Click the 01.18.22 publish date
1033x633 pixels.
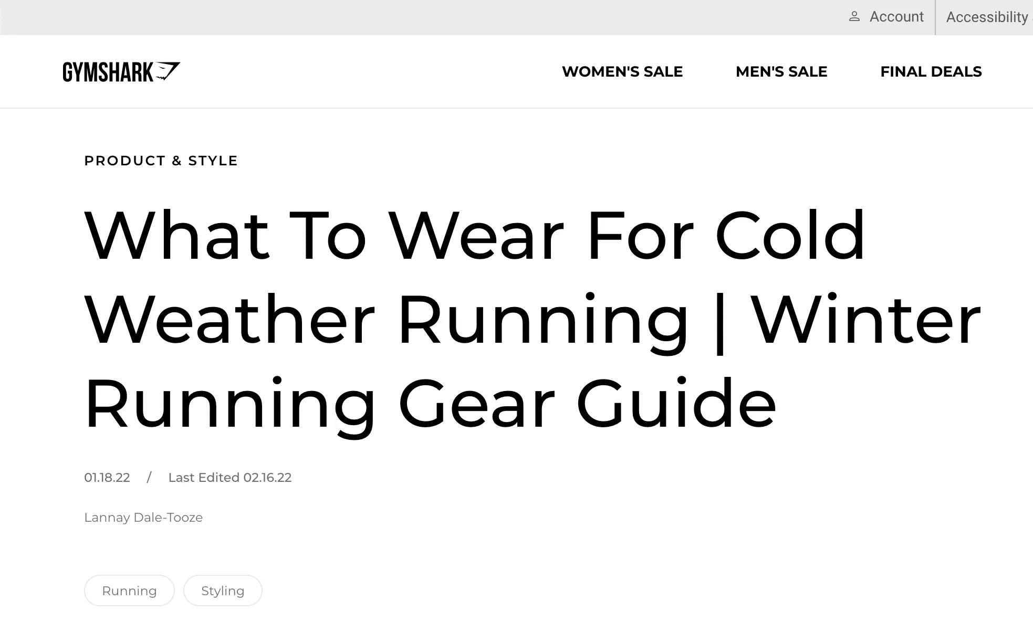(x=107, y=478)
